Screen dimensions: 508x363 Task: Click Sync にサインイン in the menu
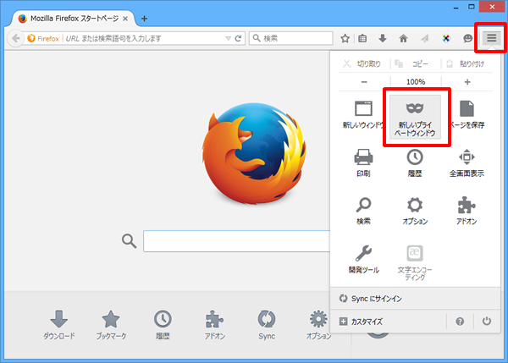tap(416, 299)
